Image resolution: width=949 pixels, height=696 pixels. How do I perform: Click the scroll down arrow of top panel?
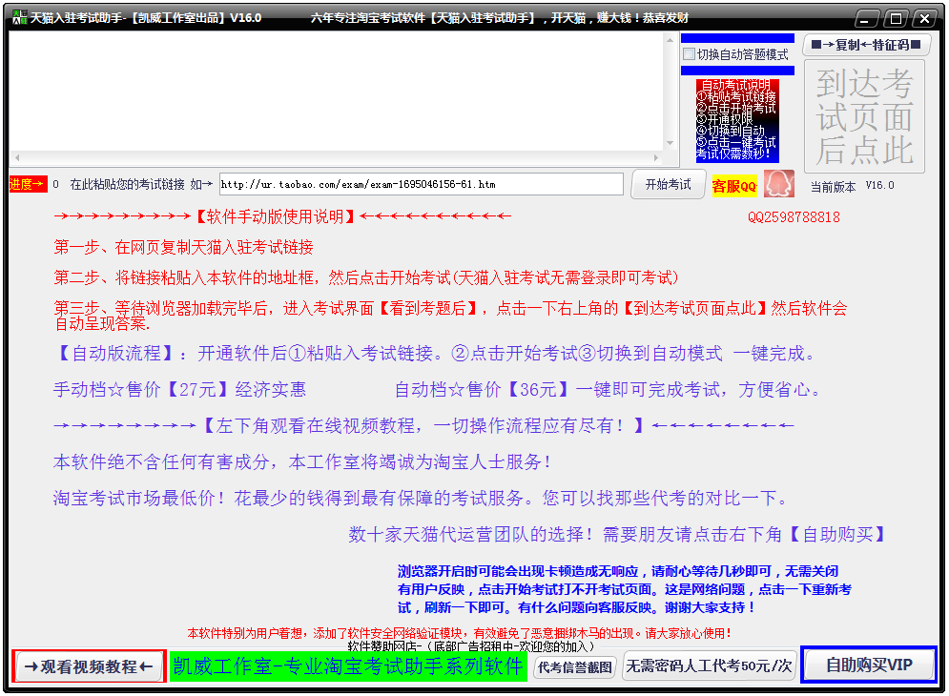pyautogui.click(x=670, y=143)
